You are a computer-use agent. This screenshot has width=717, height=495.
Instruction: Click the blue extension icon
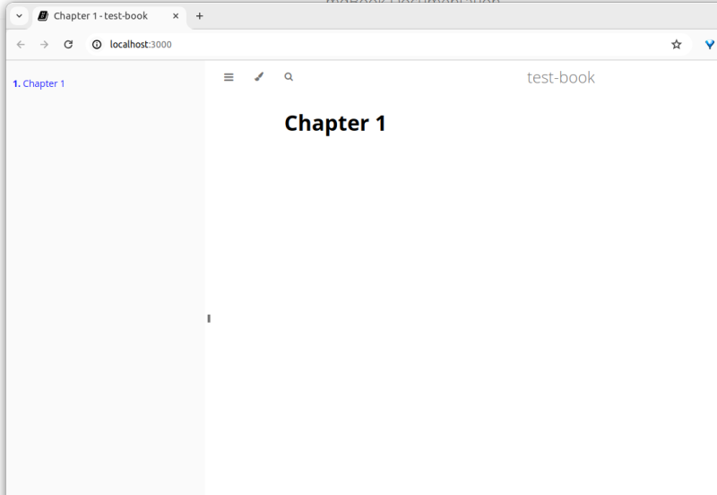(710, 44)
